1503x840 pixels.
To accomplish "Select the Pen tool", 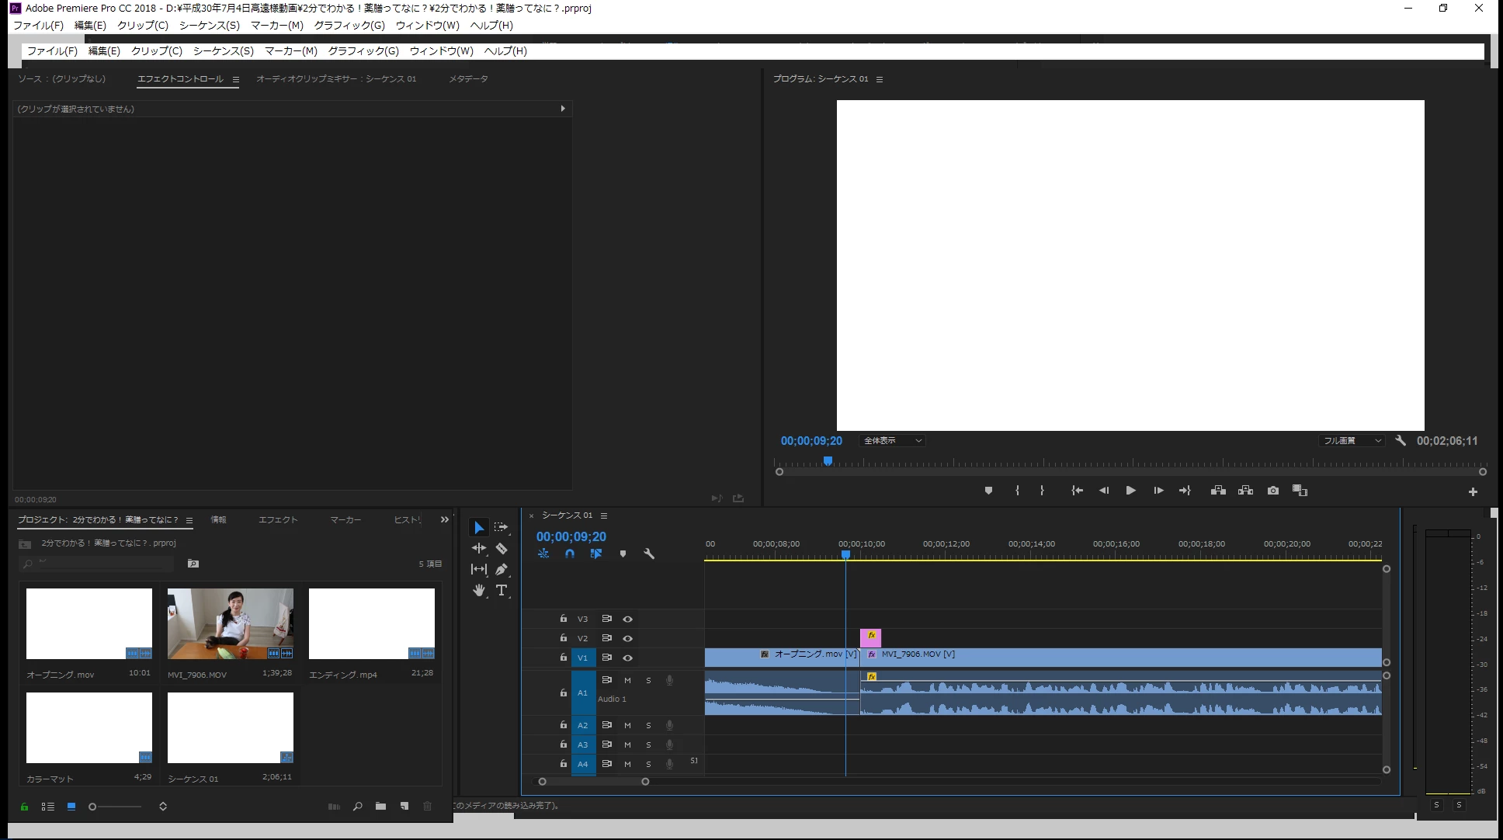I will (502, 569).
